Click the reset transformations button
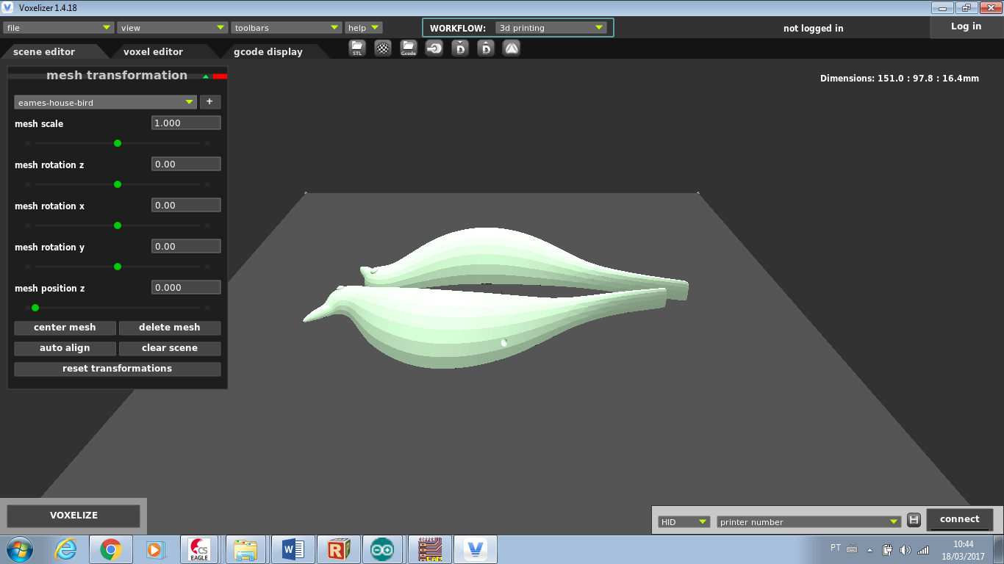1004x564 pixels. pos(117,369)
